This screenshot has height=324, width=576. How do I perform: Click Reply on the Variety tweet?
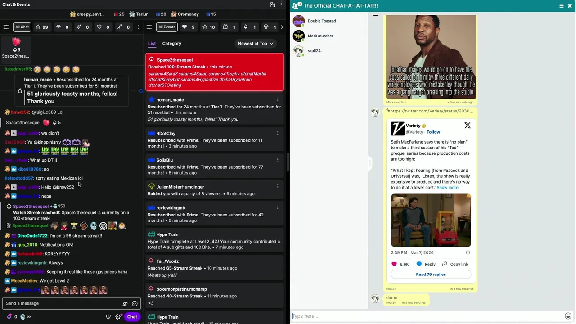[426, 264]
